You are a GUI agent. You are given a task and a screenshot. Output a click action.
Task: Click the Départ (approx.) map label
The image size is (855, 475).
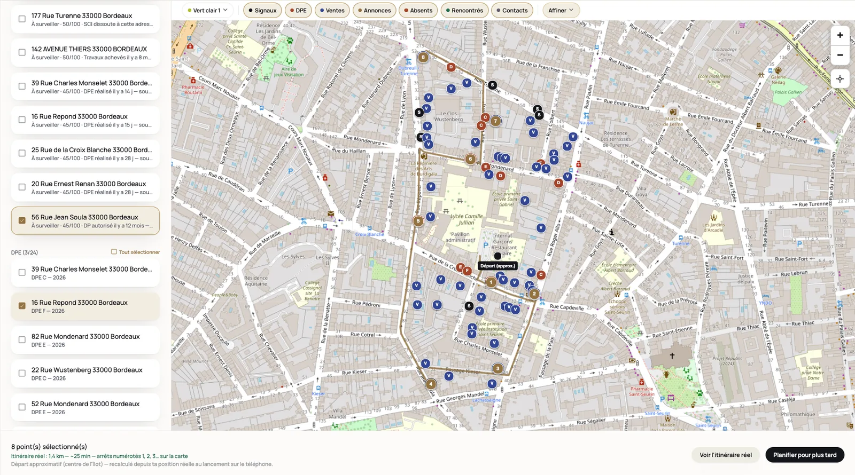click(x=498, y=266)
